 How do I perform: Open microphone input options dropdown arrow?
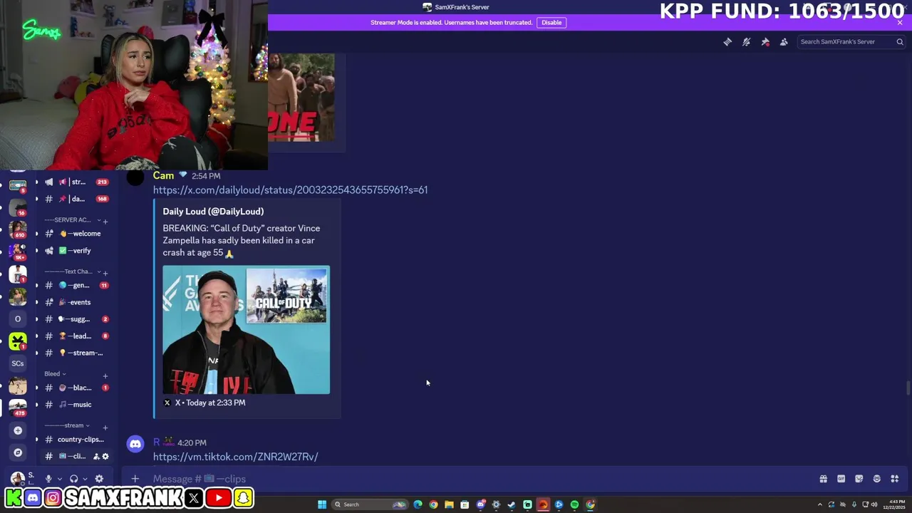coord(59,480)
